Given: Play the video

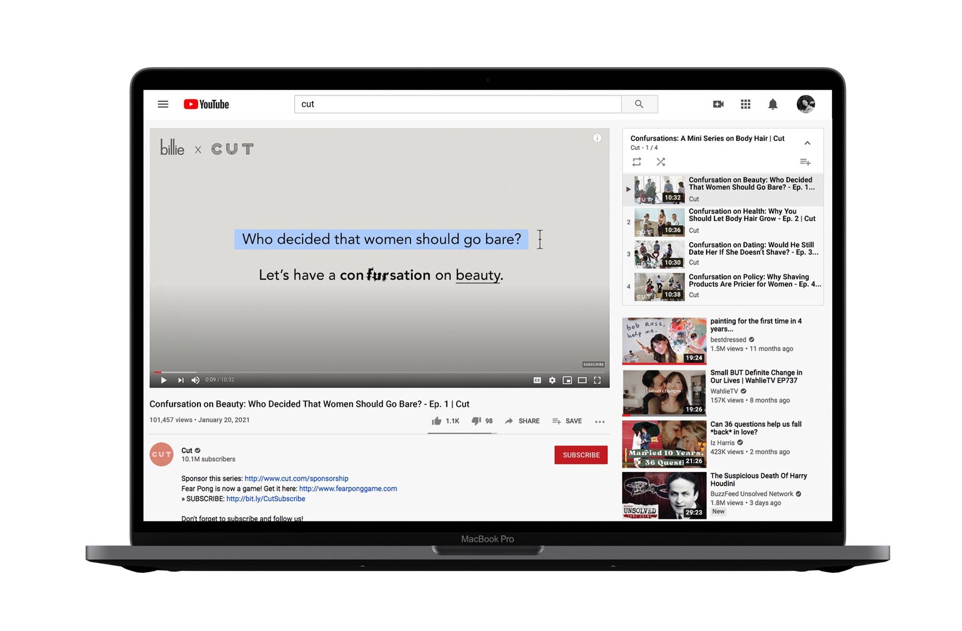Looking at the screenshot, I should [164, 380].
